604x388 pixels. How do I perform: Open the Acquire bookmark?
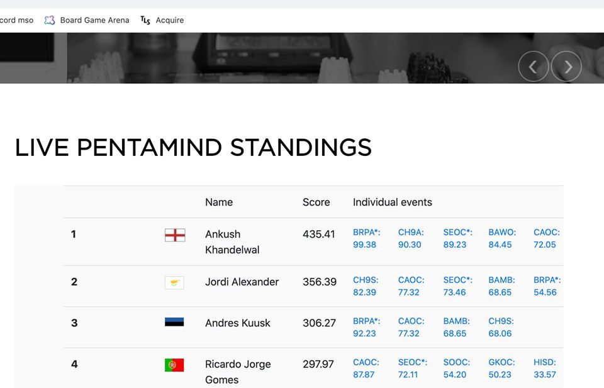point(162,20)
